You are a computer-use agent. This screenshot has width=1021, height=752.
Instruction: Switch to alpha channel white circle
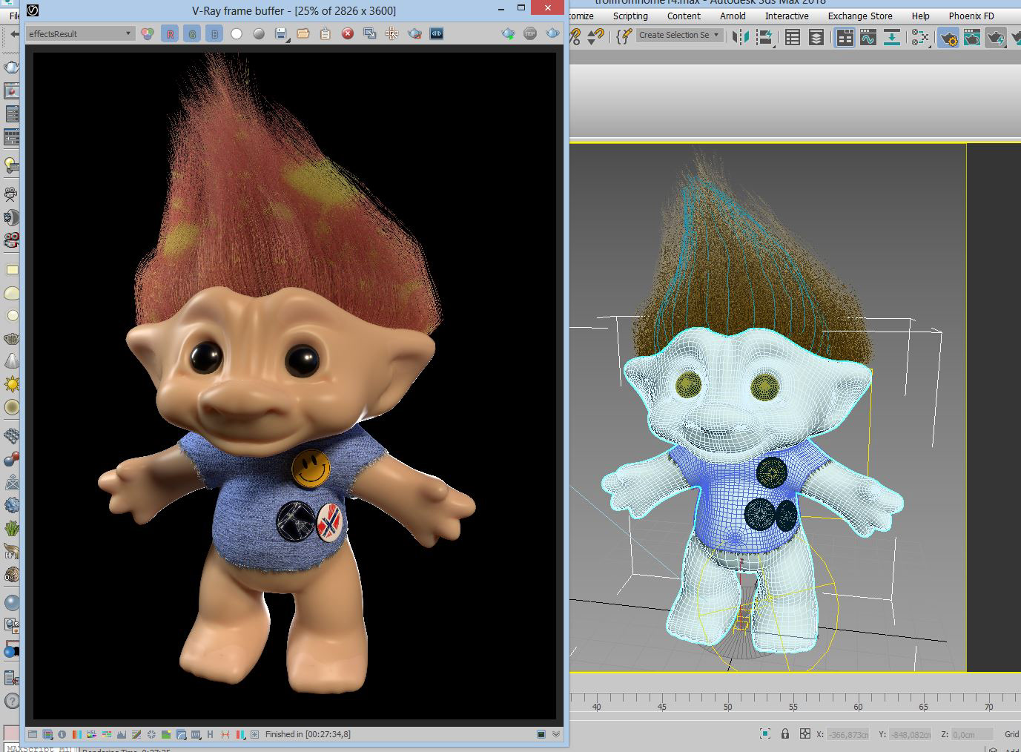click(237, 33)
